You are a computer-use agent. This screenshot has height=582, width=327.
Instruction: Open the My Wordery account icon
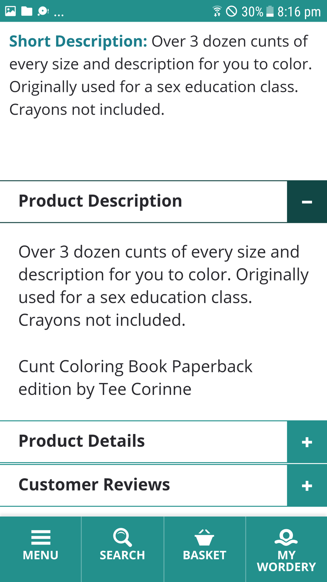(x=286, y=537)
